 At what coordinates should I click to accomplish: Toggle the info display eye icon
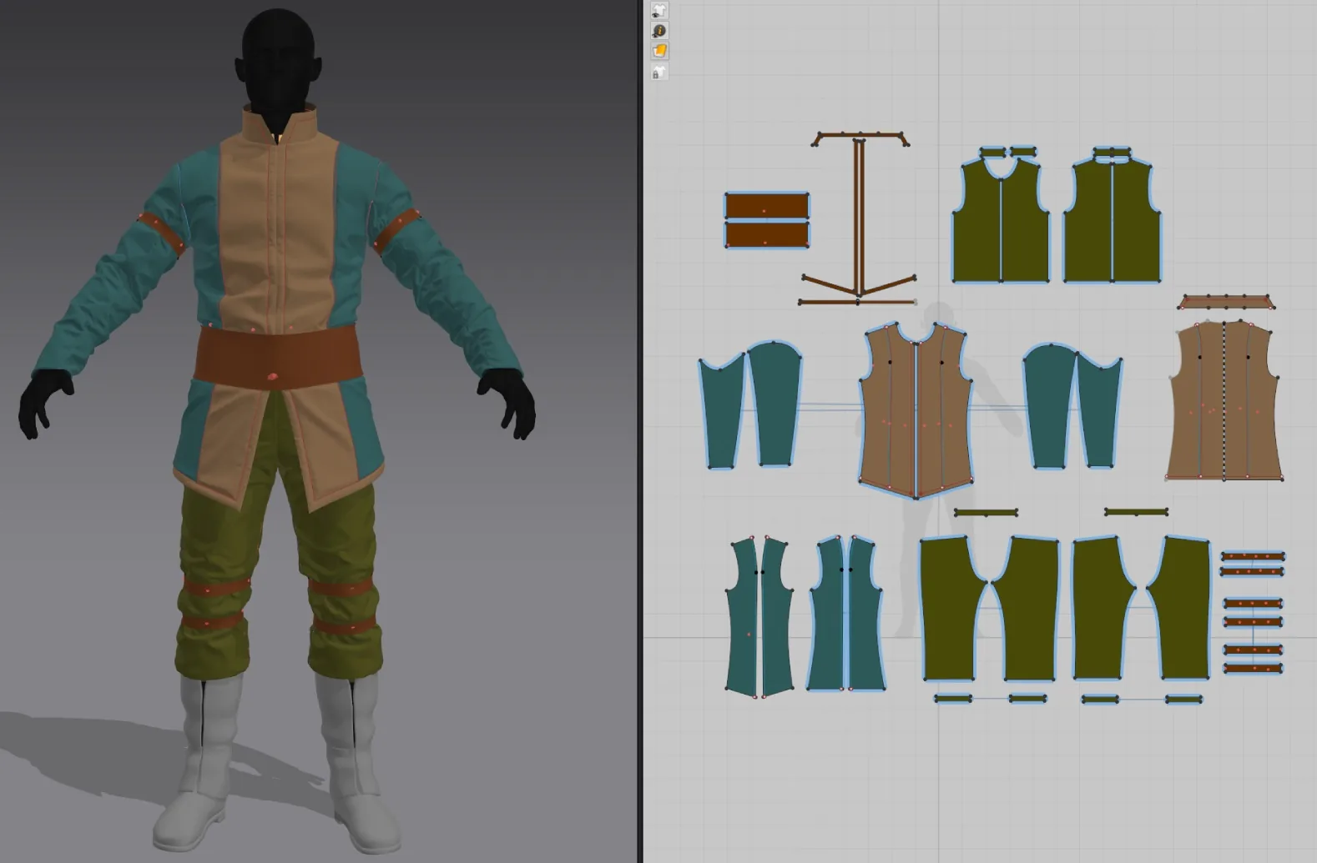coord(659,31)
